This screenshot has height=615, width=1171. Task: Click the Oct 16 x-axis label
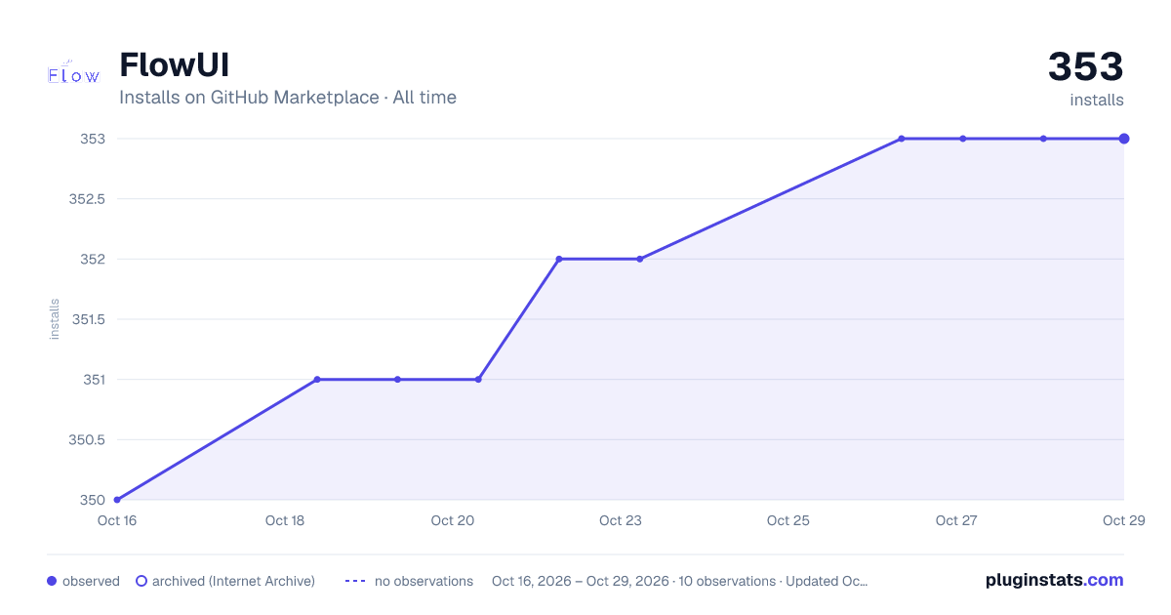pyautogui.click(x=117, y=520)
